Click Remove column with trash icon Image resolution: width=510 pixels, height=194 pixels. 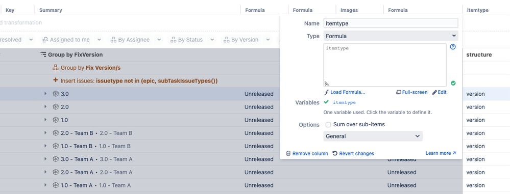click(x=307, y=153)
